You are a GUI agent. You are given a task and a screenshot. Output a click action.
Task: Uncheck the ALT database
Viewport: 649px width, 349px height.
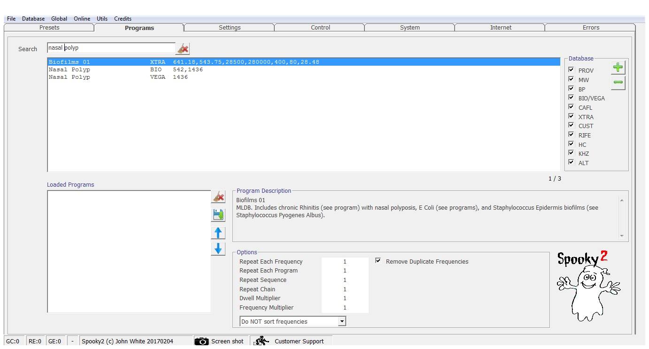click(571, 162)
